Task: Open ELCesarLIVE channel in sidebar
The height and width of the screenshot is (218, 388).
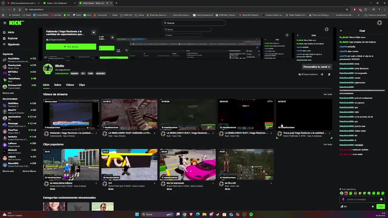Action: tap(19, 86)
